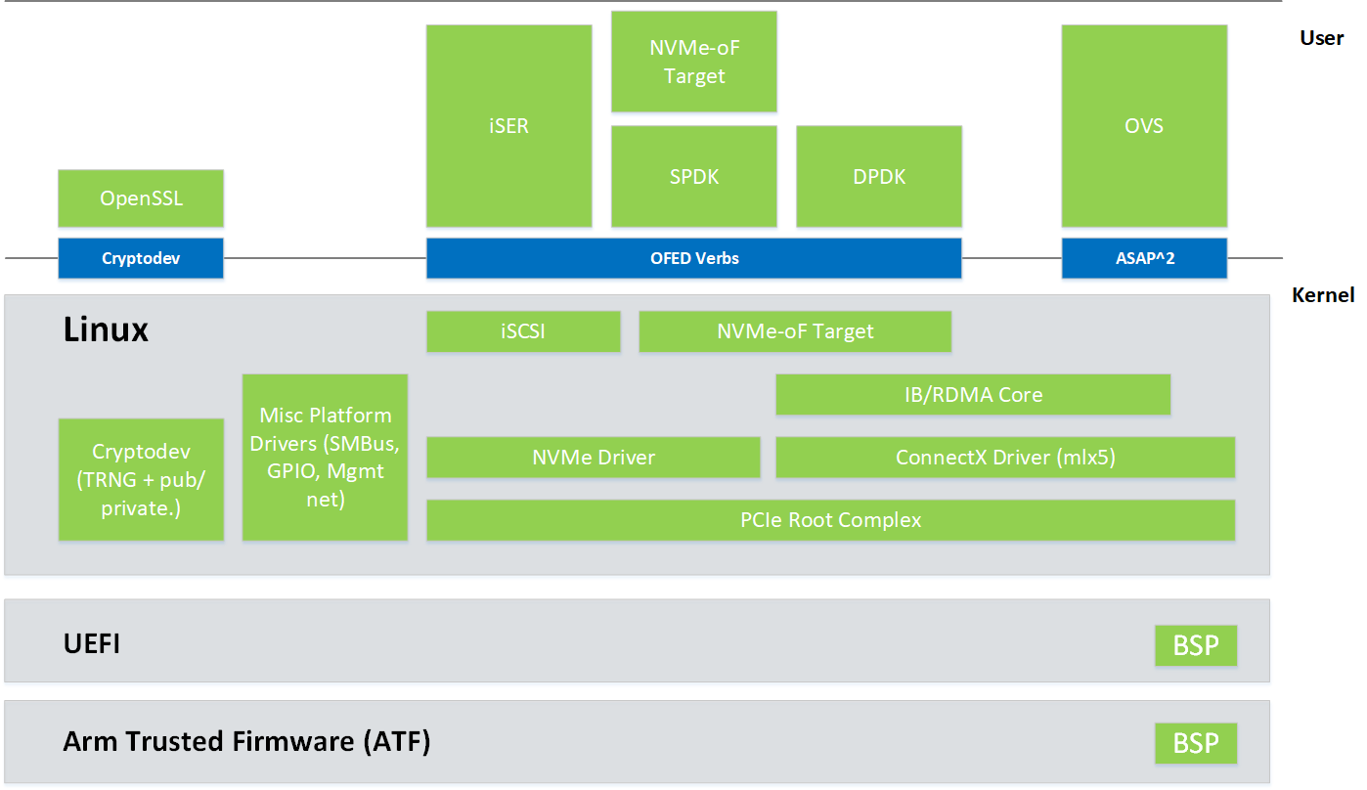
Task: Open the OVS block
Action: click(1143, 125)
